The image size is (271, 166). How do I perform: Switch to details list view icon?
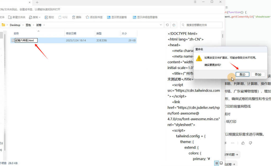tap(216, 163)
